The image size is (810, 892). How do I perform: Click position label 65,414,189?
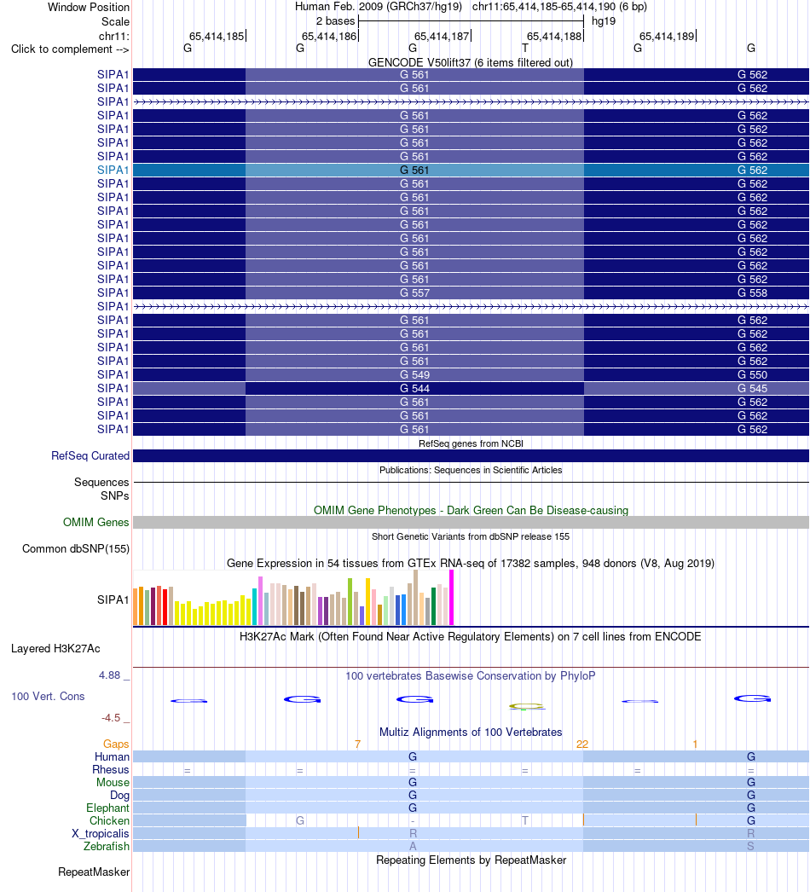click(x=667, y=37)
